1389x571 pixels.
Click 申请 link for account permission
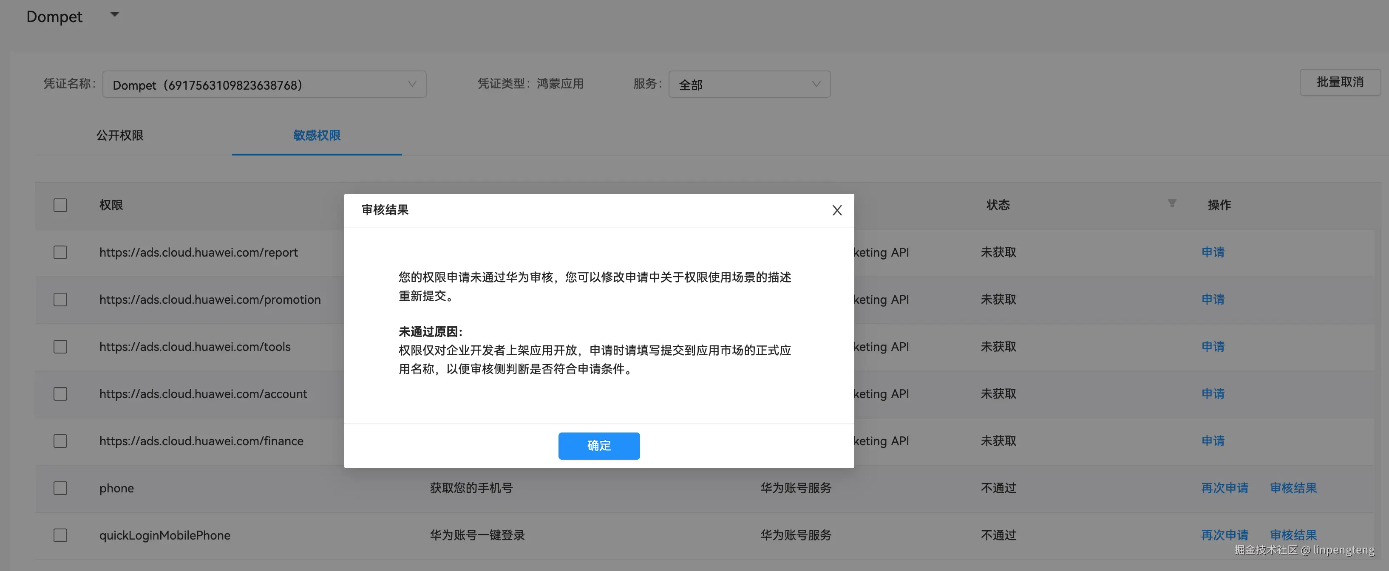tap(1212, 393)
